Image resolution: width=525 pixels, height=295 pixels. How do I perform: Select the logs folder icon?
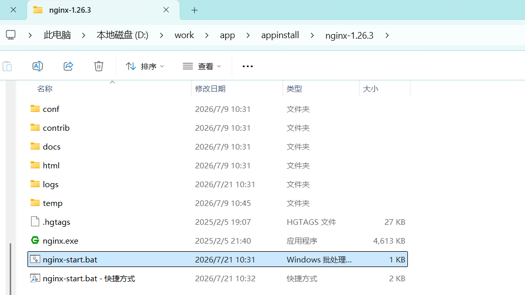tap(35, 184)
